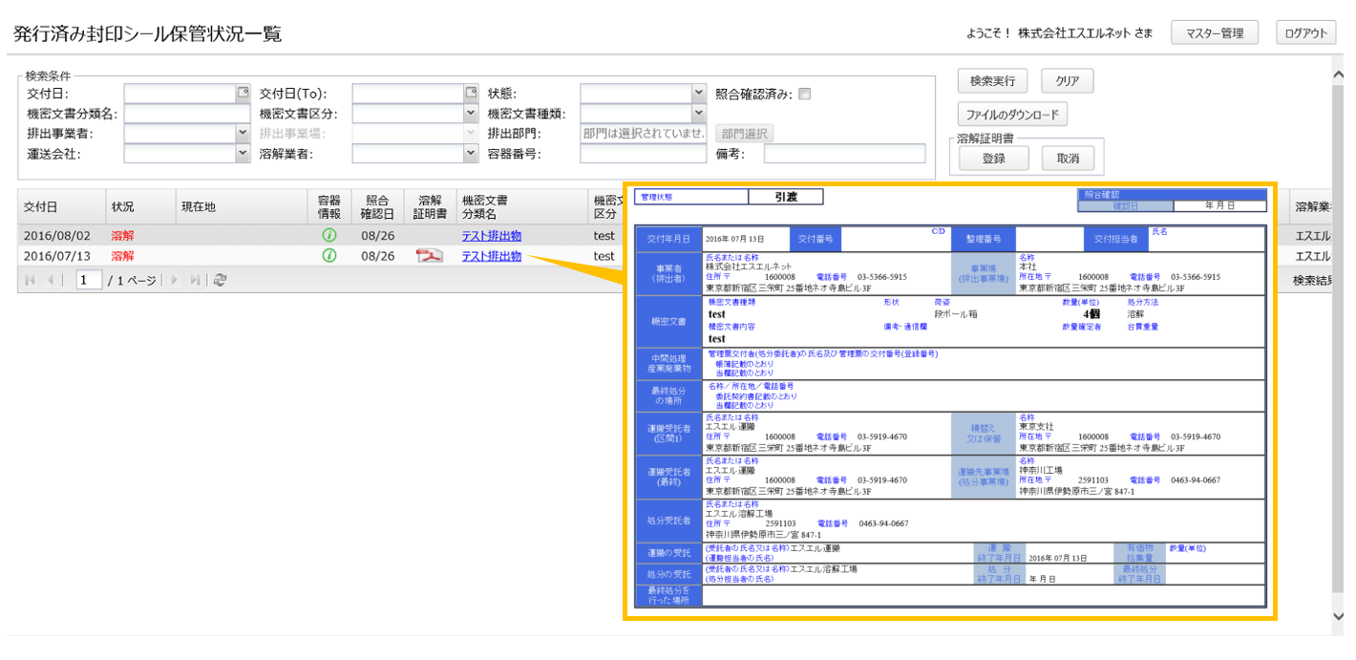Open calendar picker for 交付日 field
The image size is (1356, 660).
[x=243, y=94]
